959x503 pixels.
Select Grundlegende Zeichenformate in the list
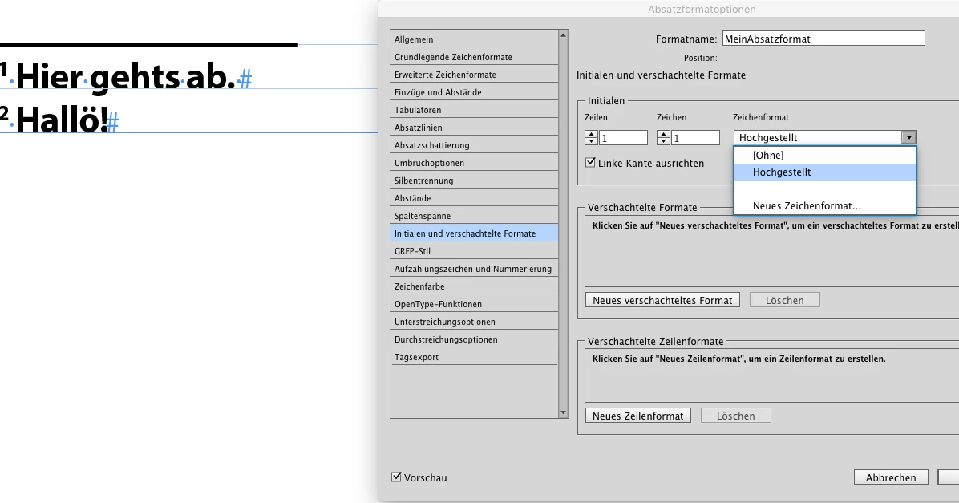tap(474, 57)
